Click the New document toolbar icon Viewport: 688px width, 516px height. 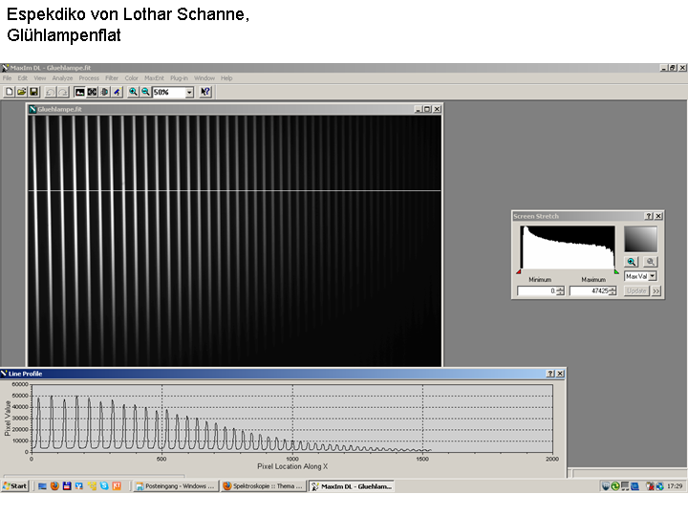[9, 92]
